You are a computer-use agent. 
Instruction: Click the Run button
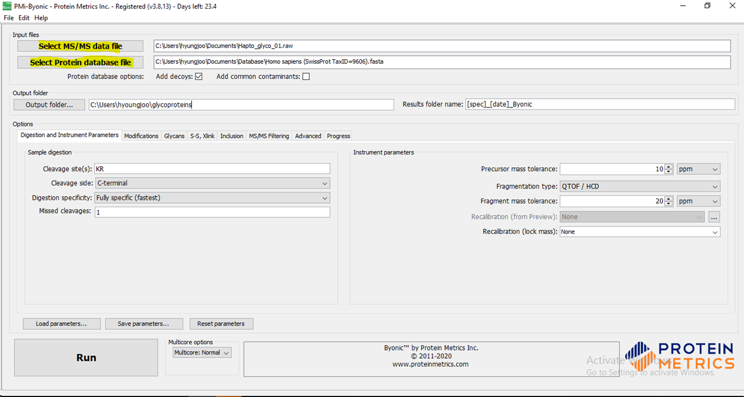tap(86, 358)
